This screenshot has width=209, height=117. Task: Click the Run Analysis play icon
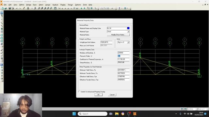(32, 8)
